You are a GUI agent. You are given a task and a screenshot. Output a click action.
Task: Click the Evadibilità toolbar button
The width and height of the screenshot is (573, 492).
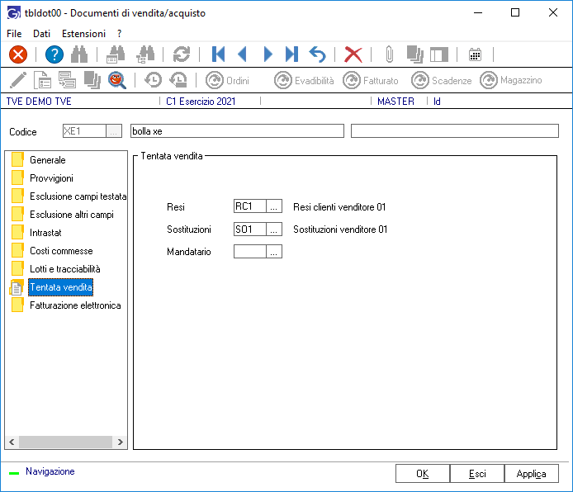(x=304, y=80)
